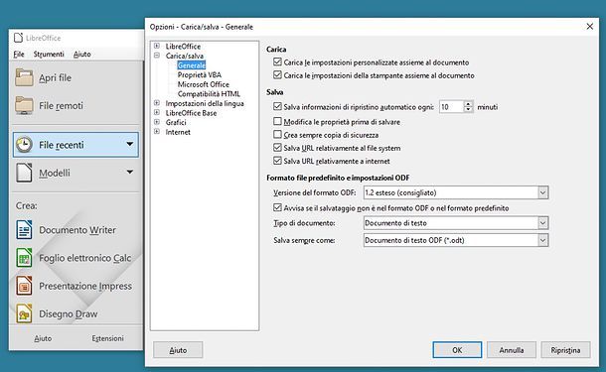Uncheck Carica le impostazioni personalizzate assieme al documento

[277, 62]
